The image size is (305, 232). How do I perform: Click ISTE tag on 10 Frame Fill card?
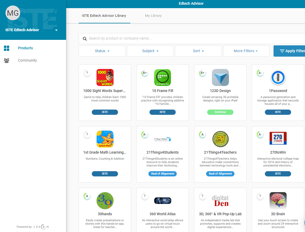pyautogui.click(x=163, y=112)
